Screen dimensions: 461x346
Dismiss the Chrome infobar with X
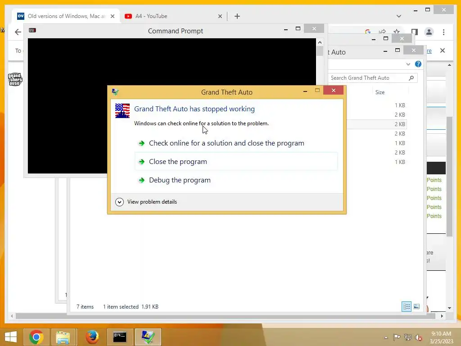[x=443, y=50]
